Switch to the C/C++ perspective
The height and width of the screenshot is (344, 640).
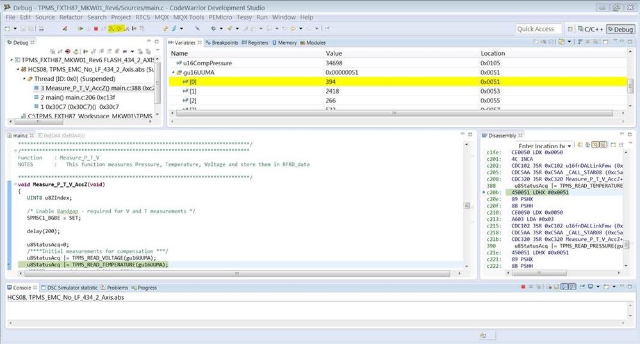tap(590, 29)
